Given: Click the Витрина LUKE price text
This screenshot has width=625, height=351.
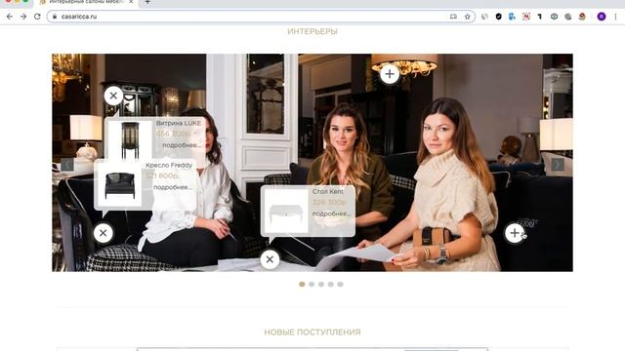Looking at the screenshot, I should point(174,134).
